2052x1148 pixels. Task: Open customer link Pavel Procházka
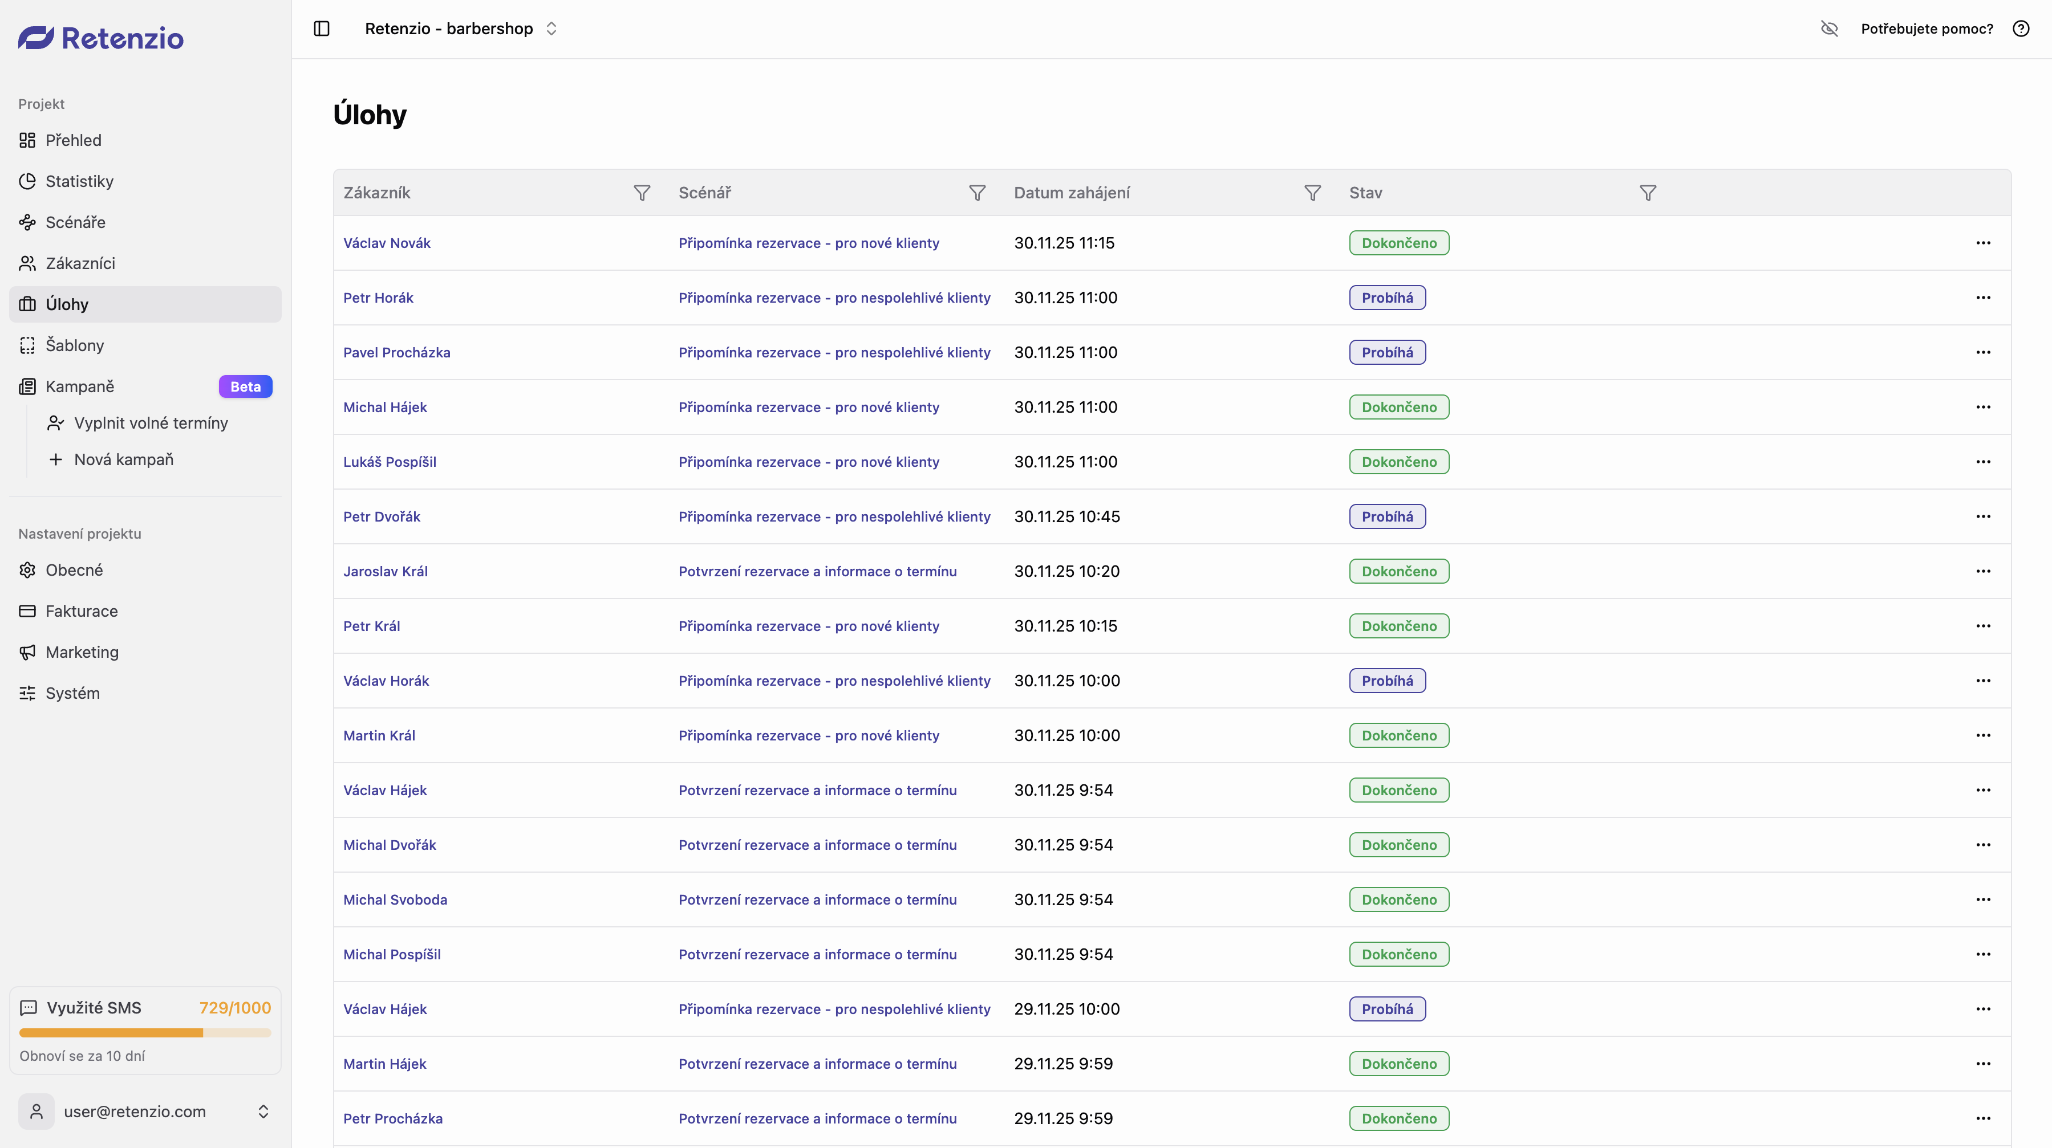(397, 353)
